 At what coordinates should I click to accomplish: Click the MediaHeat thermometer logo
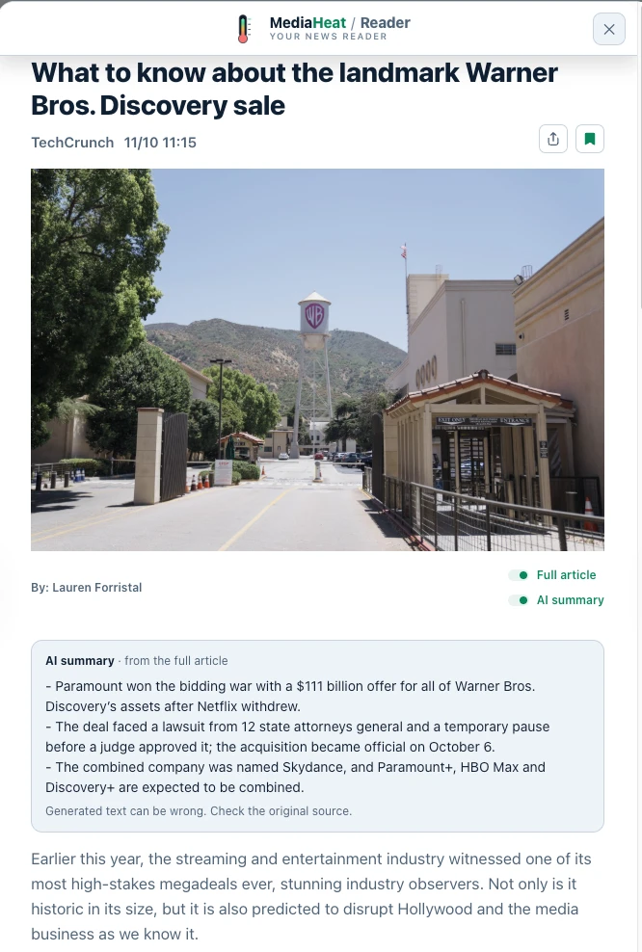click(243, 29)
